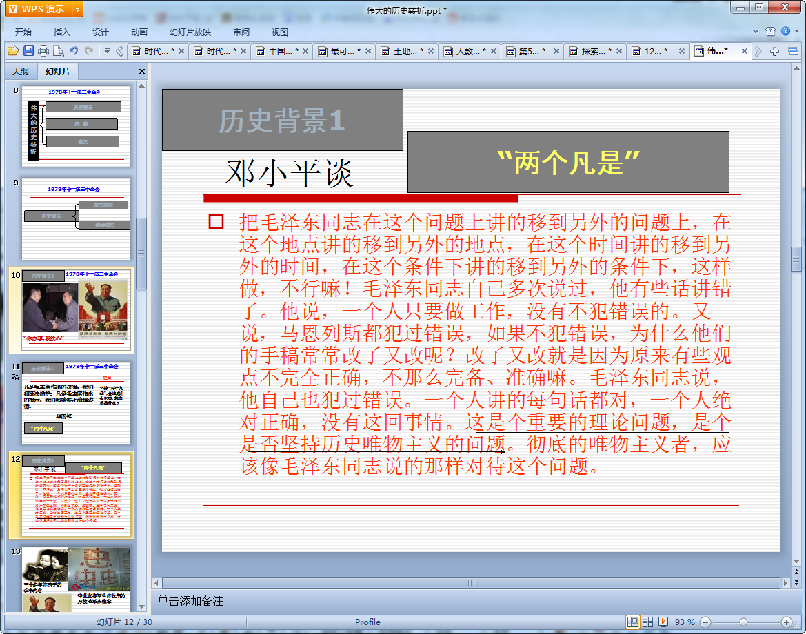The width and height of the screenshot is (806, 634).
Task: Expand the dropdown arrow beside Help icon
Action: (796, 31)
